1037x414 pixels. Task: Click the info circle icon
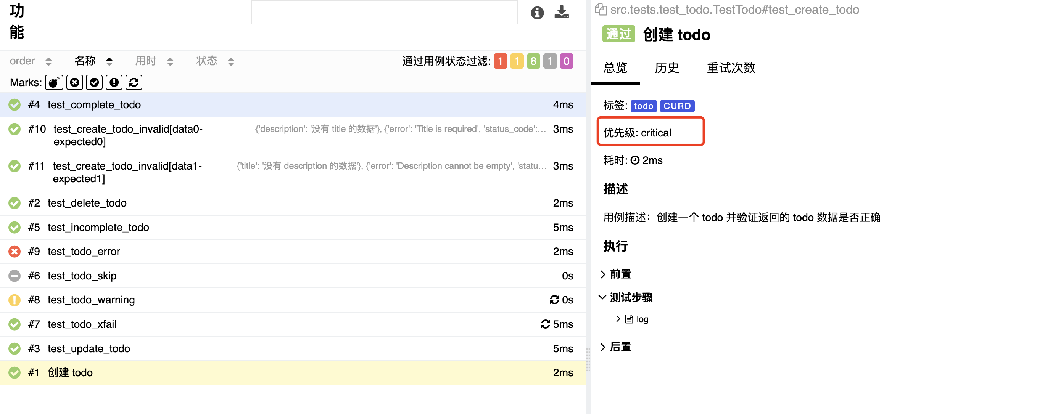pyautogui.click(x=537, y=13)
